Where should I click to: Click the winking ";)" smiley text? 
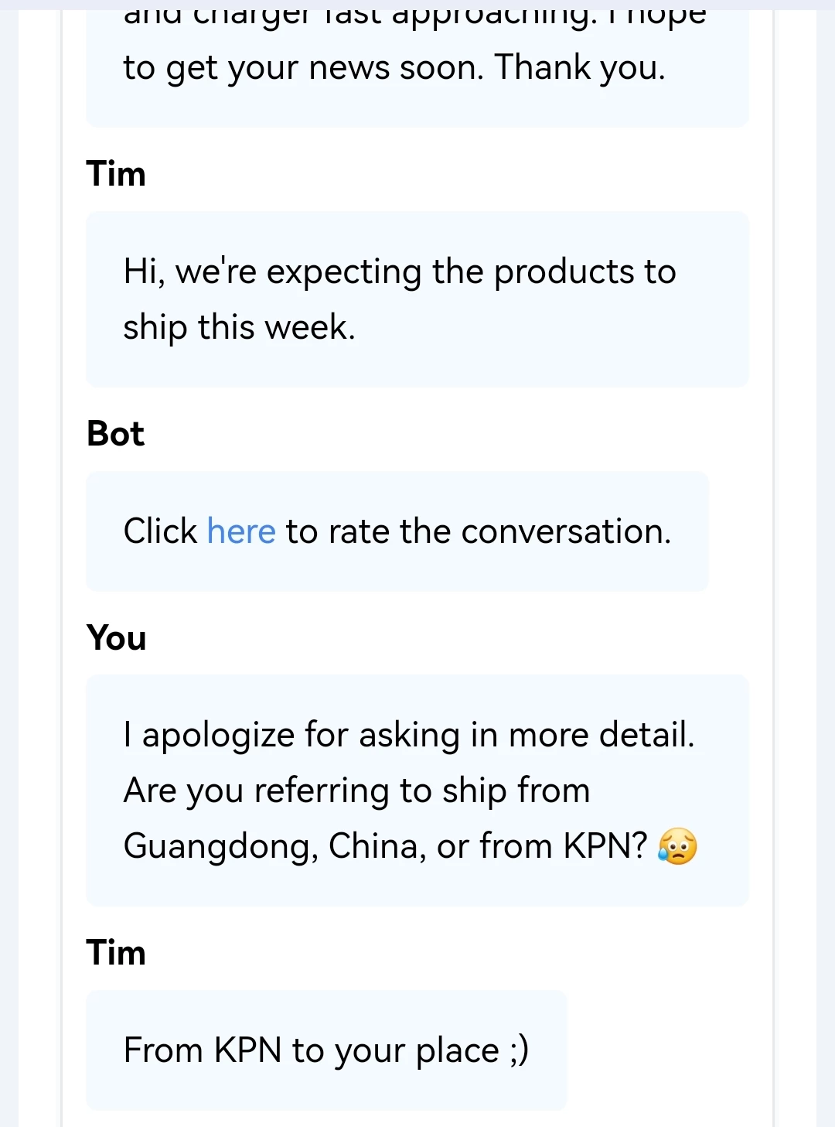520,1050
